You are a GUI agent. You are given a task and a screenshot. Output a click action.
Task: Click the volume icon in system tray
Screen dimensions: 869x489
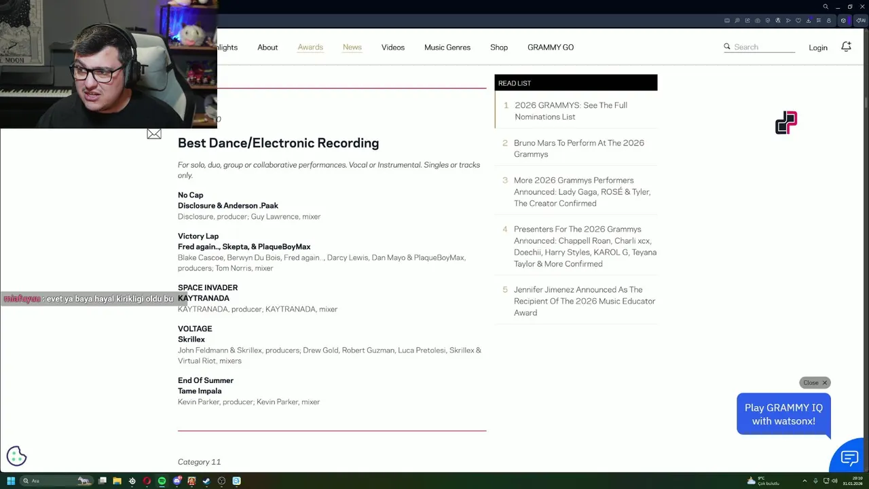(834, 481)
